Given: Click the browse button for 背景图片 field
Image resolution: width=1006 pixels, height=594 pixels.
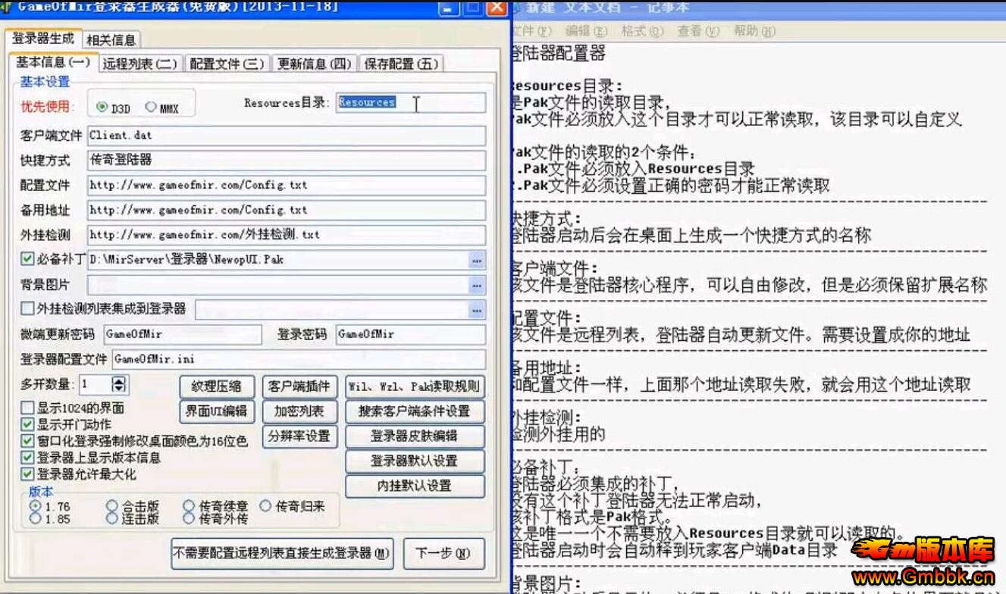Looking at the screenshot, I should [x=476, y=285].
